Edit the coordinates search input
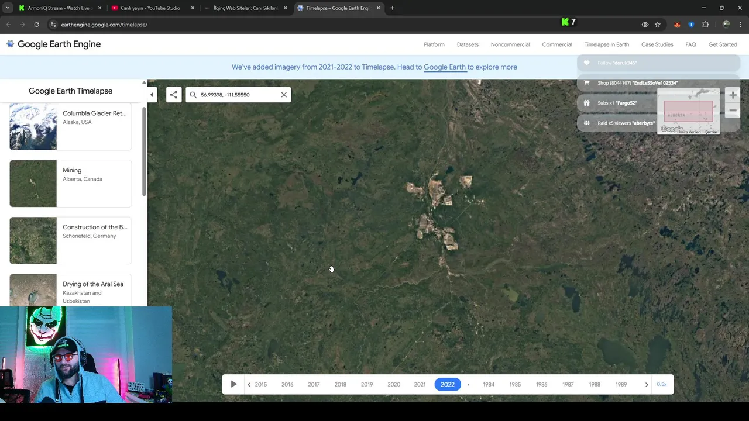 (x=238, y=95)
